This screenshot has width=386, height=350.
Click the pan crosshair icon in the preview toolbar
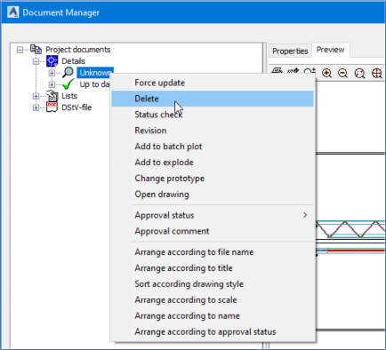pyautogui.click(x=376, y=73)
